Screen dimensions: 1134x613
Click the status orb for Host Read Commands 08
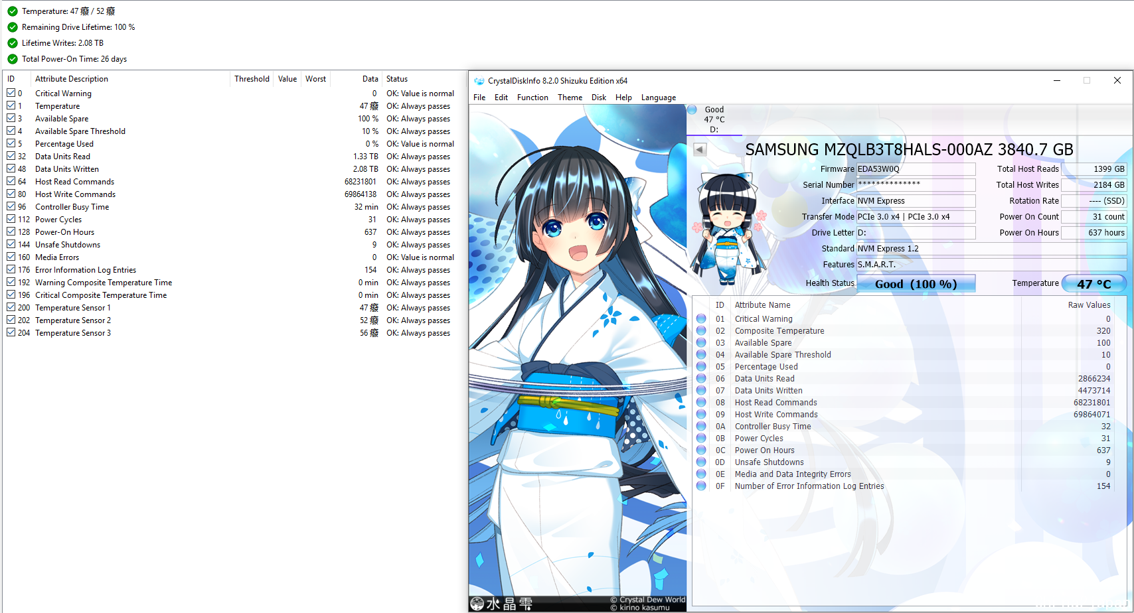[x=701, y=402]
